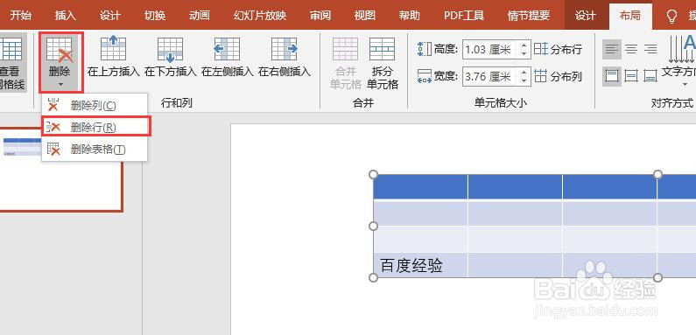The height and width of the screenshot is (335, 696).
Task: Click the 合并单元格 merge cells icon
Action: point(345,63)
